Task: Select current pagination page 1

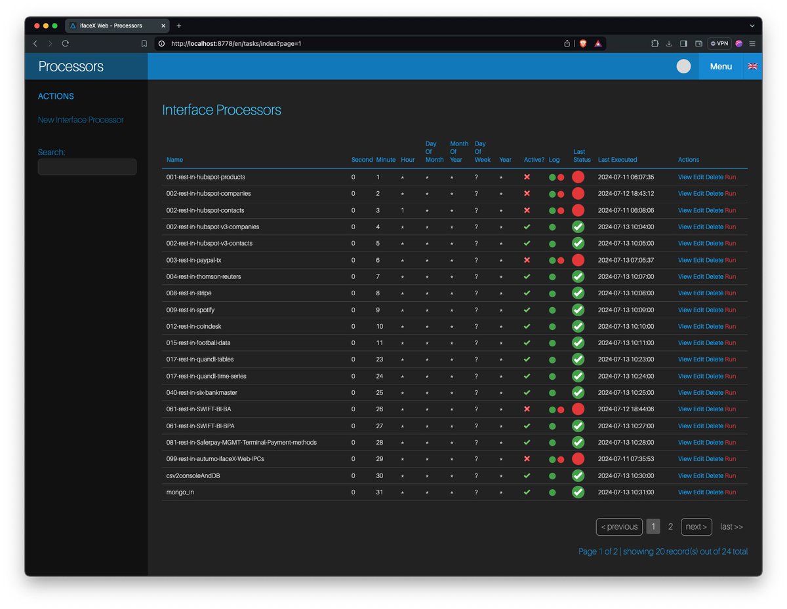Action: click(653, 526)
